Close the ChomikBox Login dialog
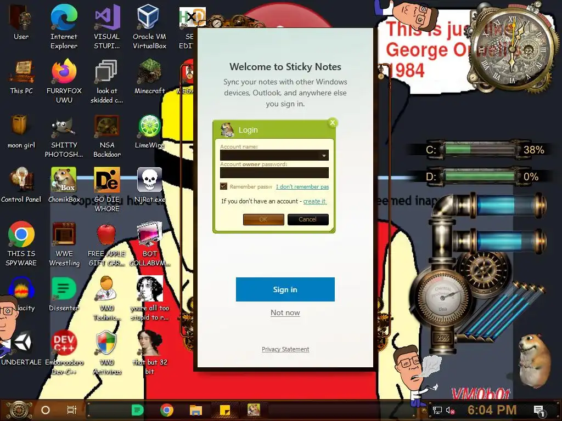 point(333,123)
